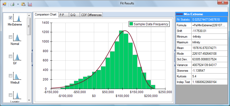Viewport: 230px width, 106px height.
Task: Tick the Weibull distribution checkbox
Action: click(11, 76)
